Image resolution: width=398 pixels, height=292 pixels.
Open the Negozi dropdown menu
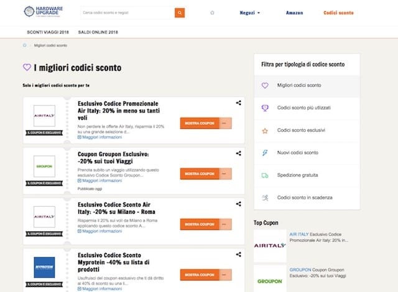pyautogui.click(x=249, y=12)
